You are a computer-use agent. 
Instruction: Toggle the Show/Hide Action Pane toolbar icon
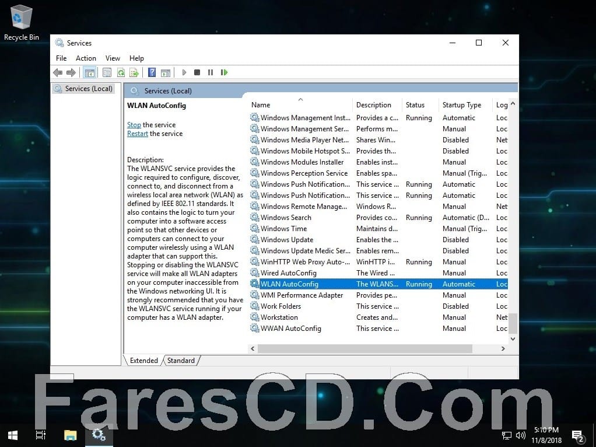[x=166, y=72]
